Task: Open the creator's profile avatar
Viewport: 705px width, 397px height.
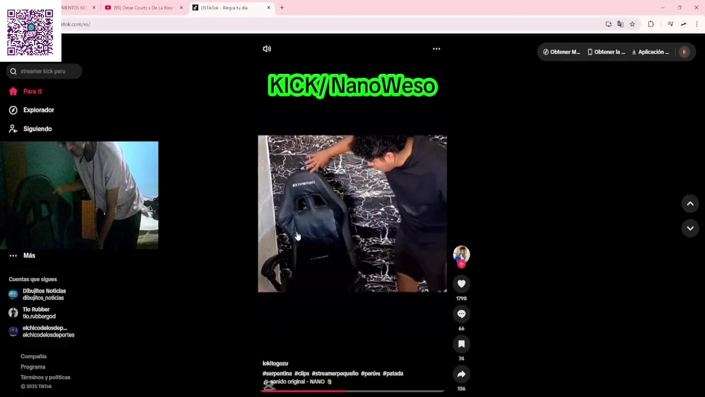Action: [x=462, y=254]
